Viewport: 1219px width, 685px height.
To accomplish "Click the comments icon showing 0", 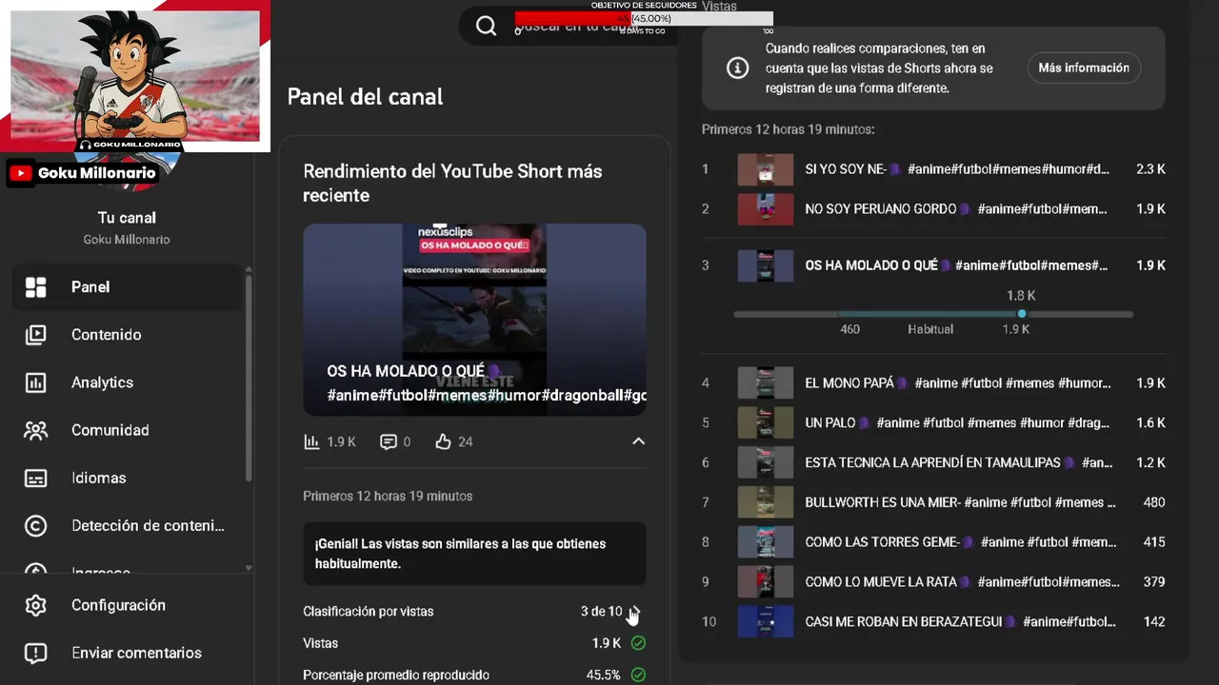I will click(388, 441).
